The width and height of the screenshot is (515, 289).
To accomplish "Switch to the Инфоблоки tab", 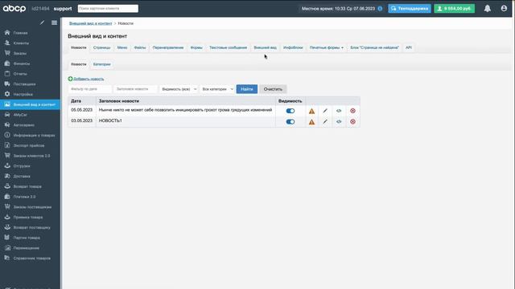I will (293, 47).
